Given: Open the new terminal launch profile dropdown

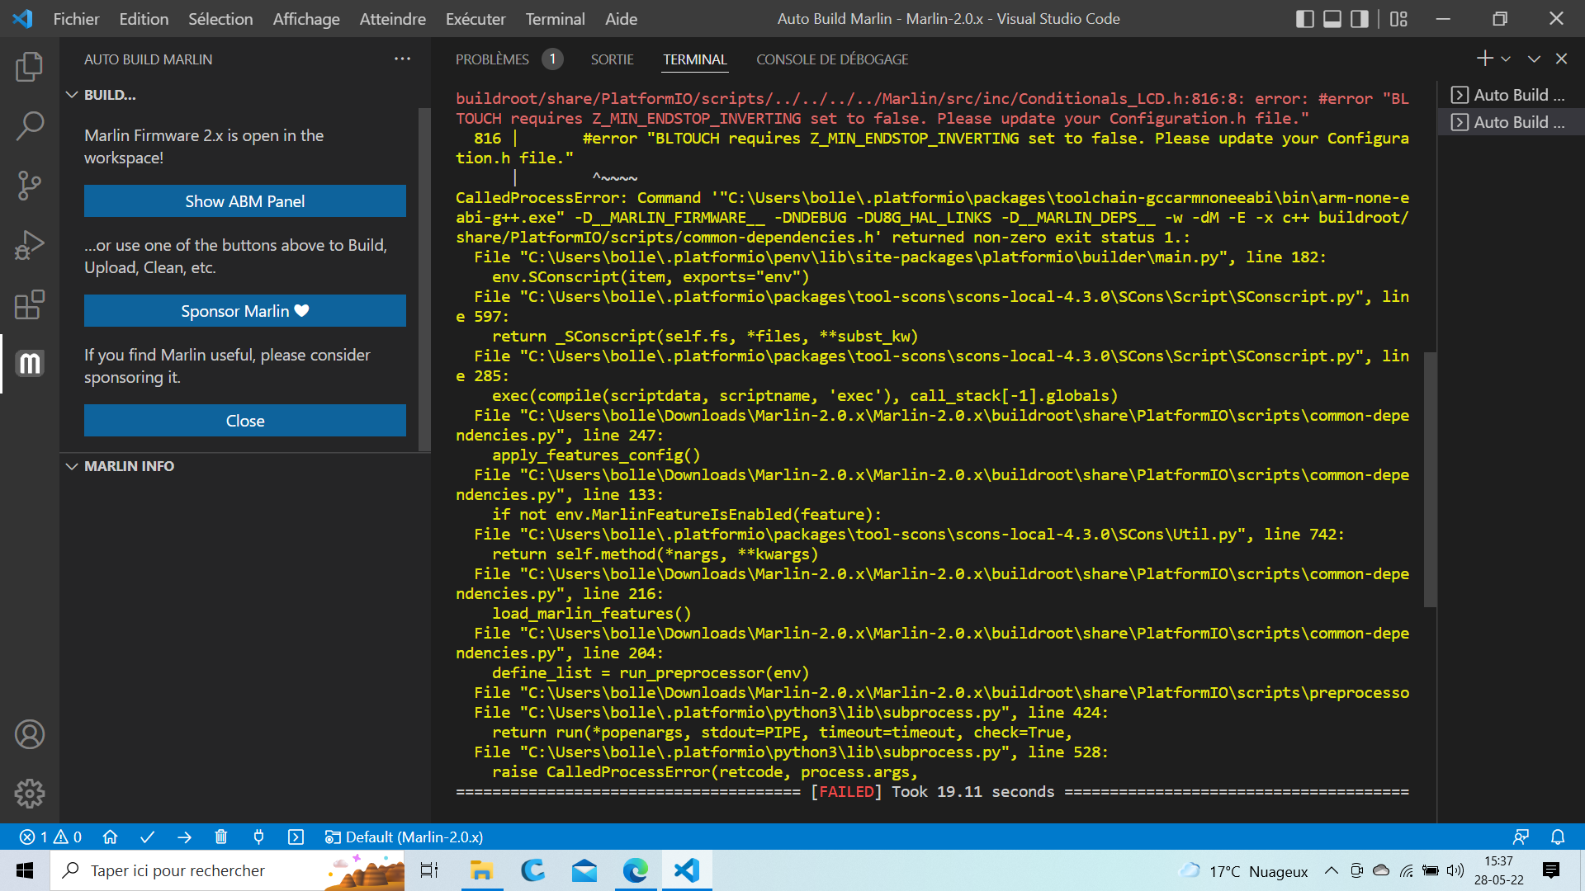Looking at the screenshot, I should point(1506,59).
